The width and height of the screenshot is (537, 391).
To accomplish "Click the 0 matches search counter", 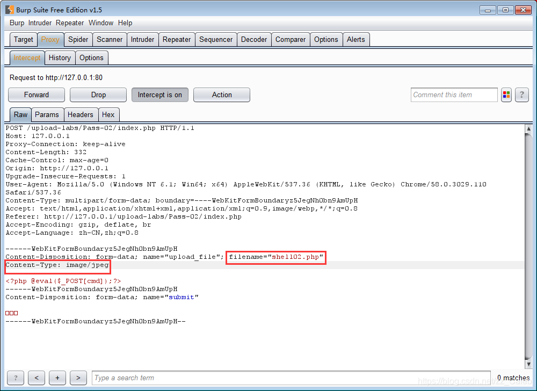I will pyautogui.click(x=513, y=378).
